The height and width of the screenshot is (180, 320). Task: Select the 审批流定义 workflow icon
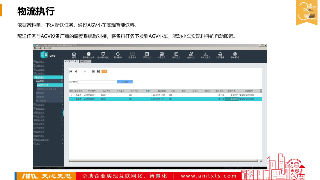coord(205,55)
